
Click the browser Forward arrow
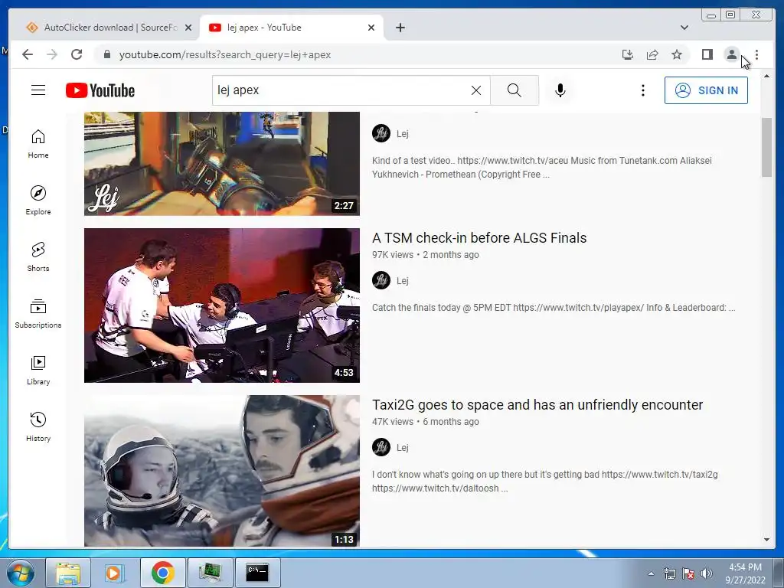(x=52, y=54)
